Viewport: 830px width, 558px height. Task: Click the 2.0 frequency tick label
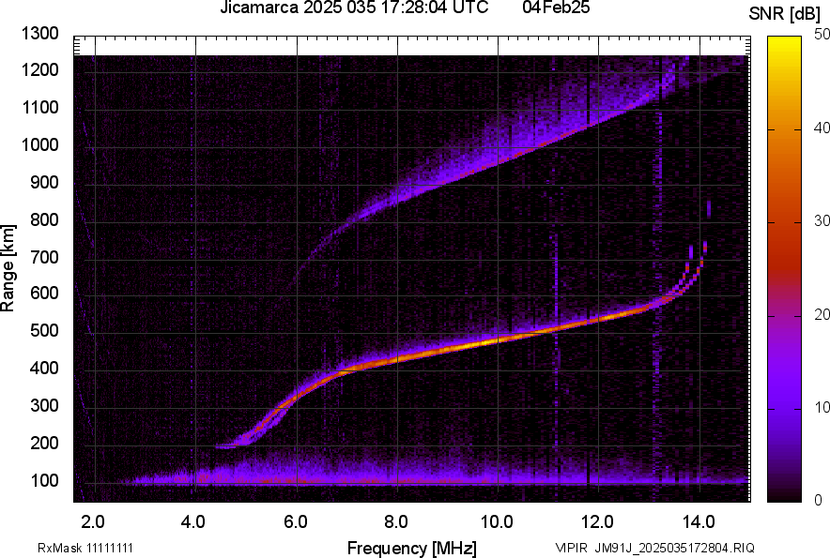[93, 522]
